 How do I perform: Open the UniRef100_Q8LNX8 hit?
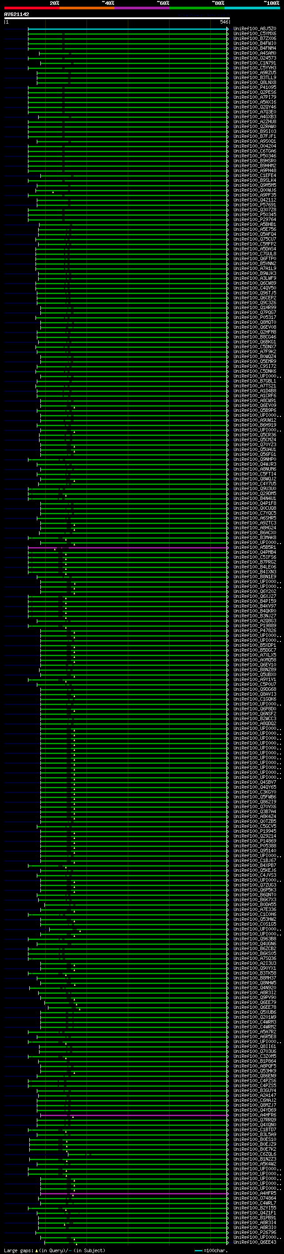[255, 82]
